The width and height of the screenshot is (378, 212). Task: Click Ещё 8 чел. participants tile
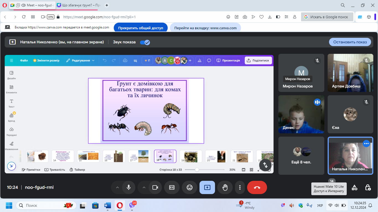click(x=301, y=156)
